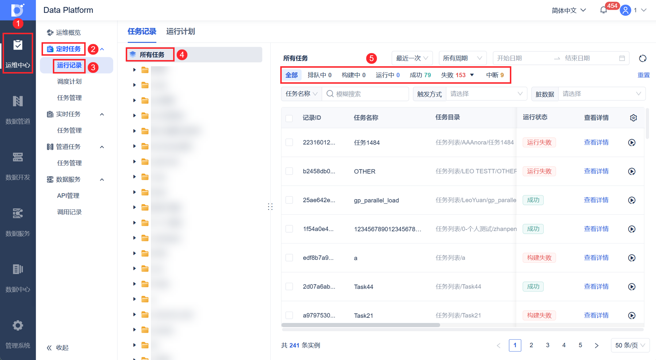
Task: Check the row for 任务1484
Action: 289,142
